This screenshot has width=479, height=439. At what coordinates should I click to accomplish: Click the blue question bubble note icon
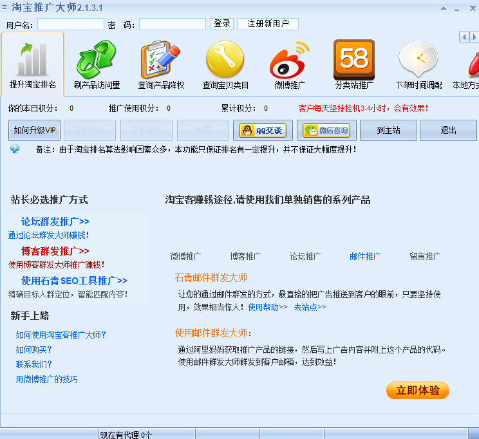coord(15,149)
